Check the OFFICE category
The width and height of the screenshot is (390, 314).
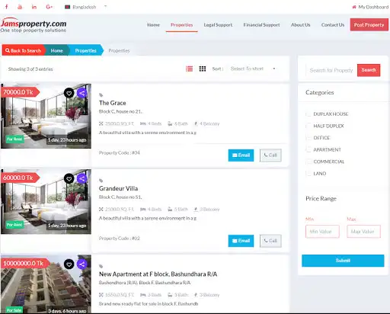coord(308,138)
